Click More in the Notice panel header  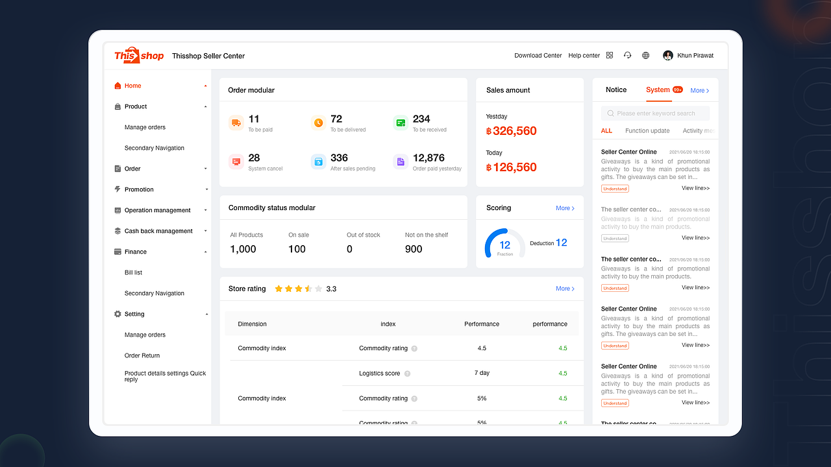(700, 90)
